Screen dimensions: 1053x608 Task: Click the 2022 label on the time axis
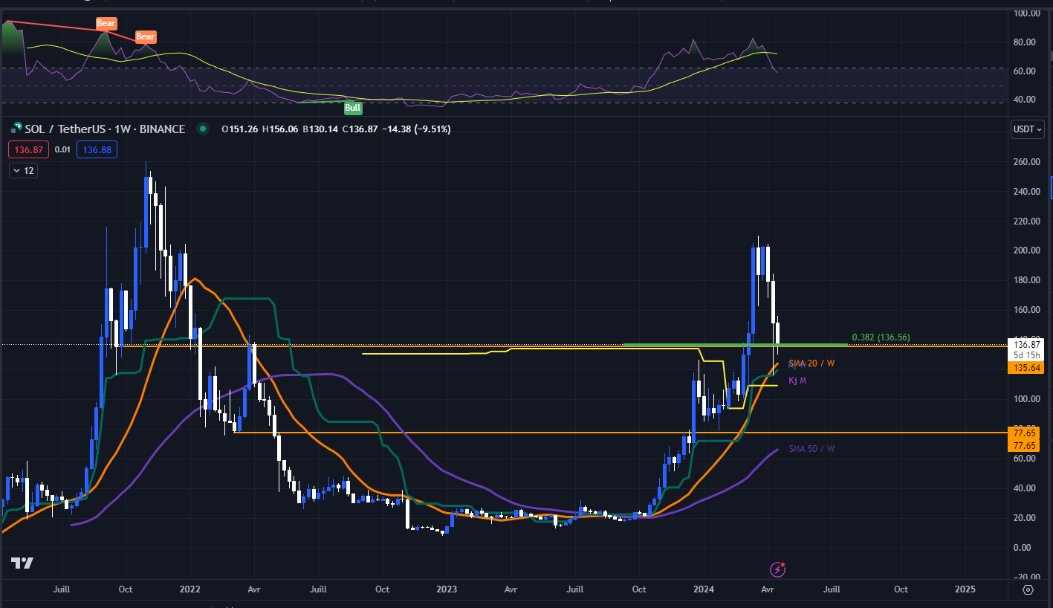[190, 589]
